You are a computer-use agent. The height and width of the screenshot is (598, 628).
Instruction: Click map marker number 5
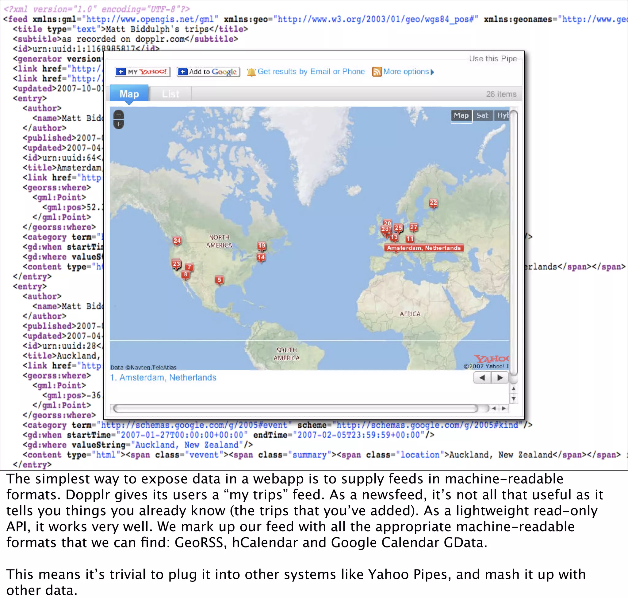[219, 280]
